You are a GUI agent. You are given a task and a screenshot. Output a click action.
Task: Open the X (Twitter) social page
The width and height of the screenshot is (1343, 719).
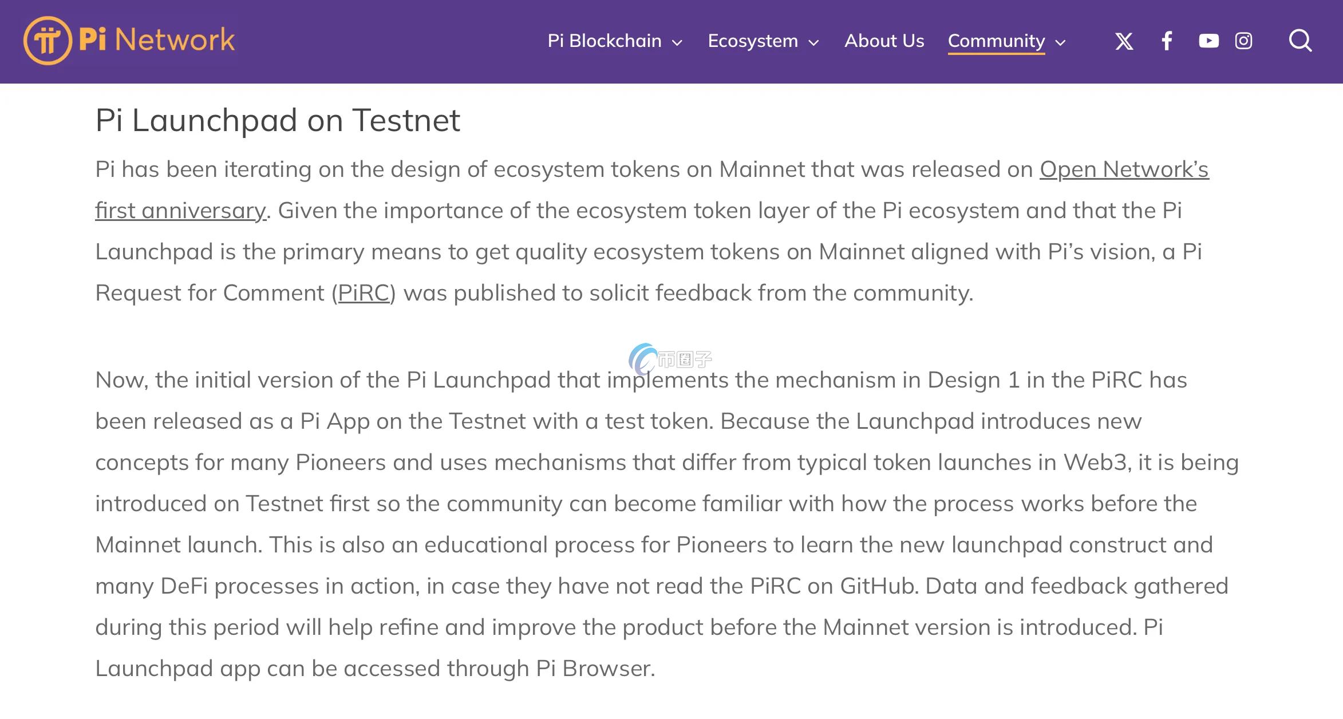[x=1124, y=41]
